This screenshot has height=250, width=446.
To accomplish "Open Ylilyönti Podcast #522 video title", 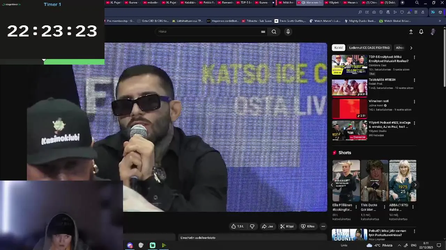I will pos(390,125).
